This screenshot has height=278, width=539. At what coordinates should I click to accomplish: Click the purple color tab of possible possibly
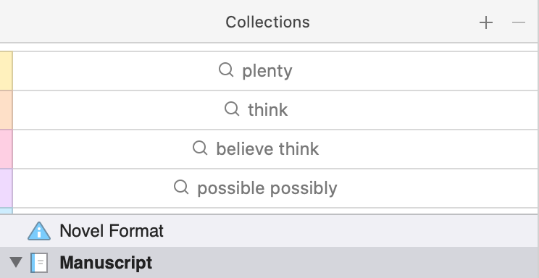(x=7, y=188)
